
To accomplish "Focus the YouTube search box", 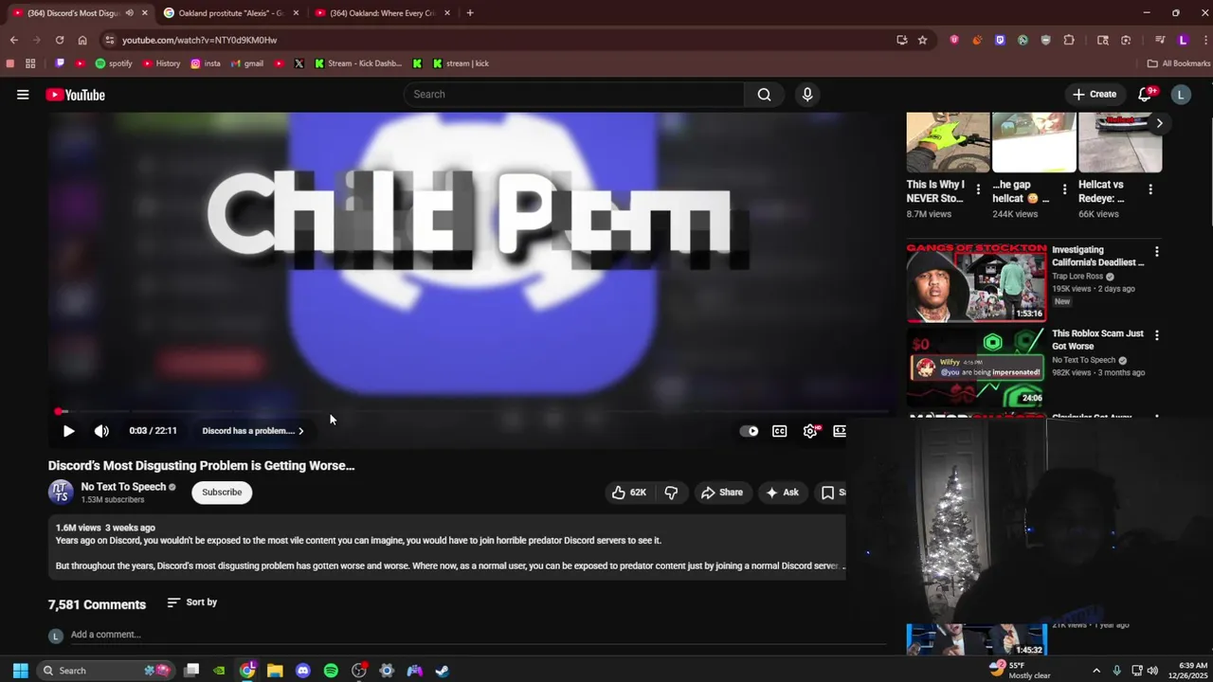I will point(573,95).
